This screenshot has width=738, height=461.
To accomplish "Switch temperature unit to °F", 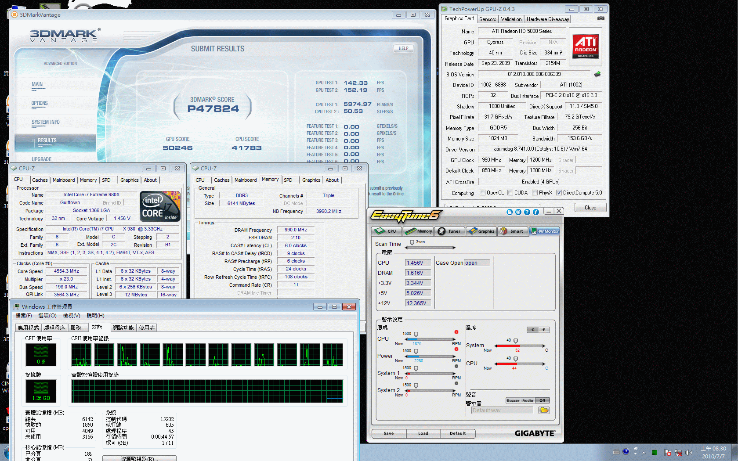I will click(x=544, y=330).
